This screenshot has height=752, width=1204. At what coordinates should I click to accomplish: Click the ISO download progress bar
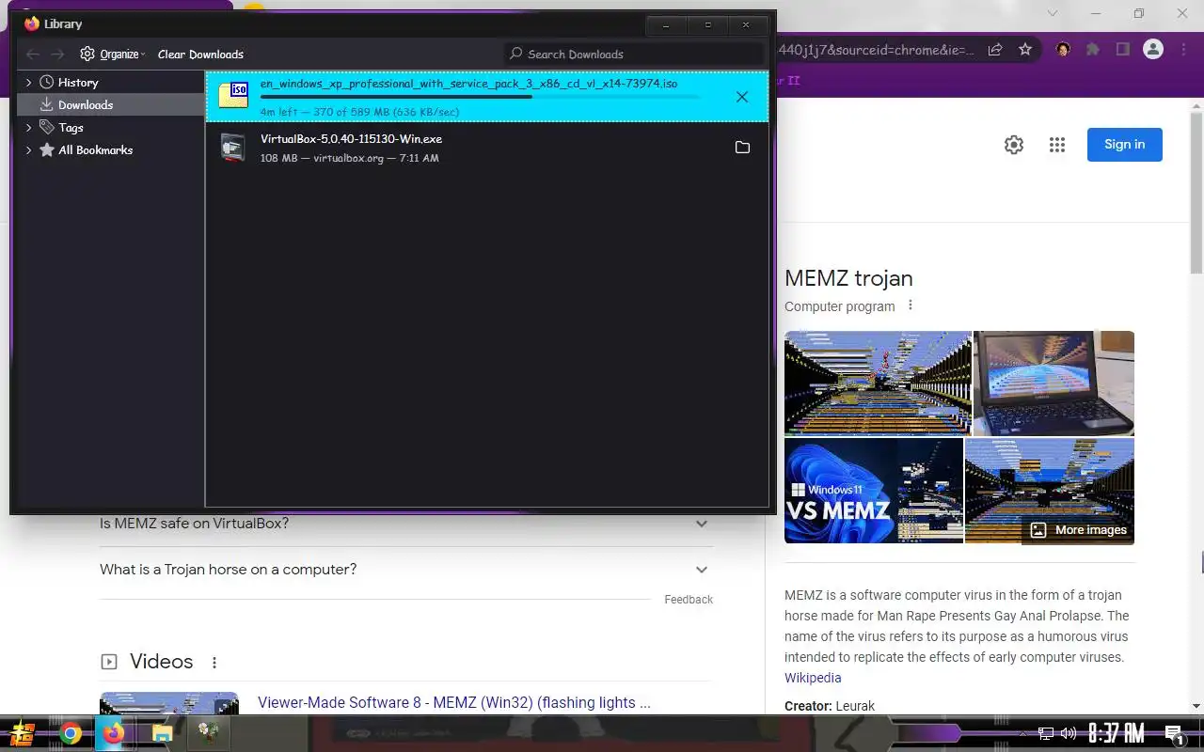pos(481,97)
